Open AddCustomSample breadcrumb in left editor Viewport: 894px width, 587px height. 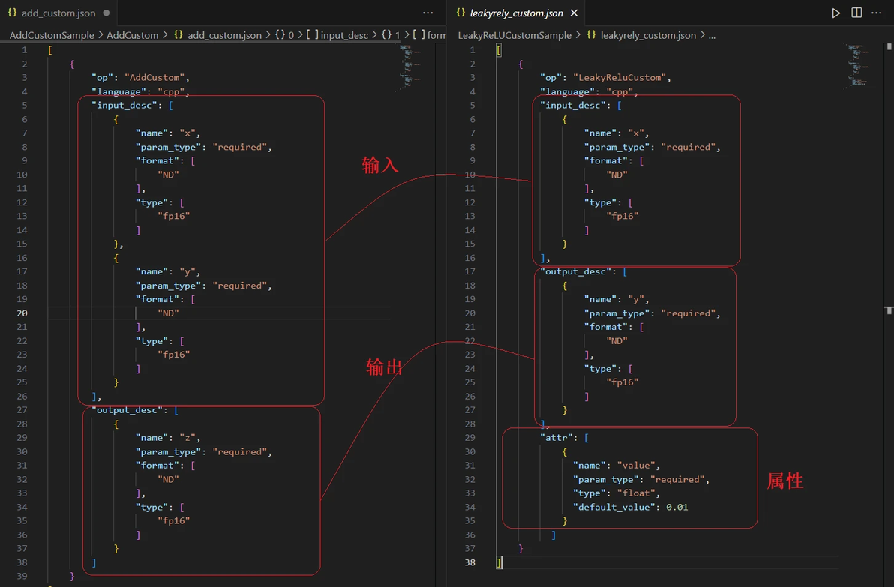pos(52,35)
